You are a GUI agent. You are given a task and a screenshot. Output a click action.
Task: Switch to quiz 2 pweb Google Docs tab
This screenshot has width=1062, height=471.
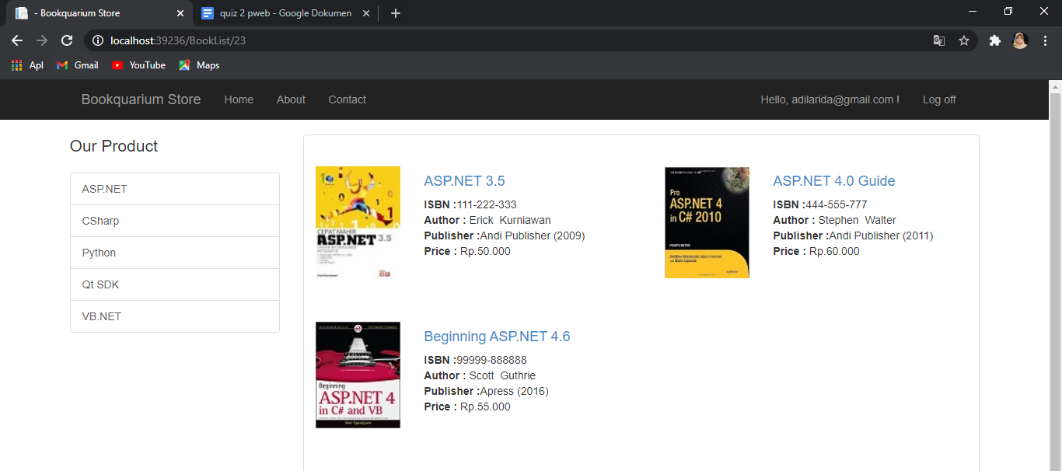click(x=285, y=13)
